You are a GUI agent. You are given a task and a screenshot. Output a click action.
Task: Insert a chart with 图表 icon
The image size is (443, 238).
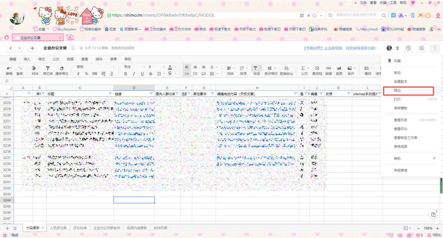coord(339,70)
